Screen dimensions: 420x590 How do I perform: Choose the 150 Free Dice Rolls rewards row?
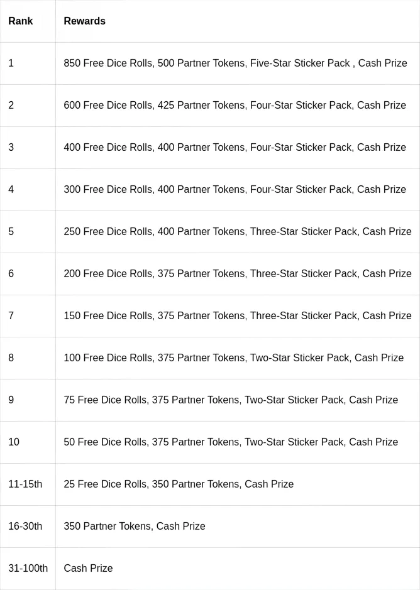[x=237, y=316]
